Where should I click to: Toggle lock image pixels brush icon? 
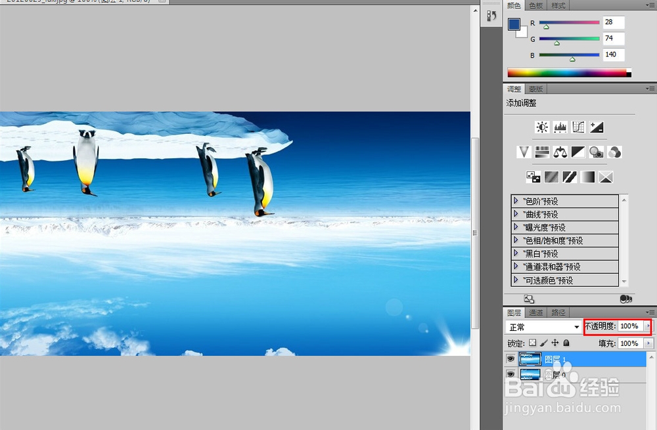[543, 343]
